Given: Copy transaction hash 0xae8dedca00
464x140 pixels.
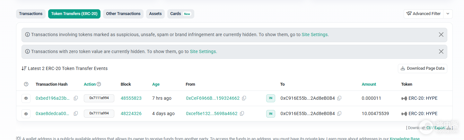Looking at the screenshot, I should coord(76,113).
